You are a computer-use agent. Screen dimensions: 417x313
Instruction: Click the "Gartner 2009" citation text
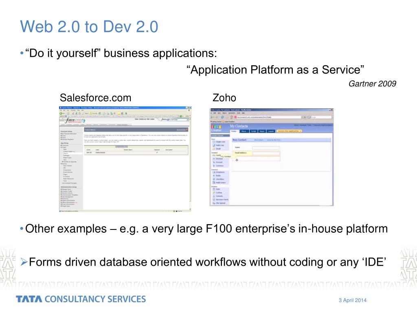click(x=372, y=84)
